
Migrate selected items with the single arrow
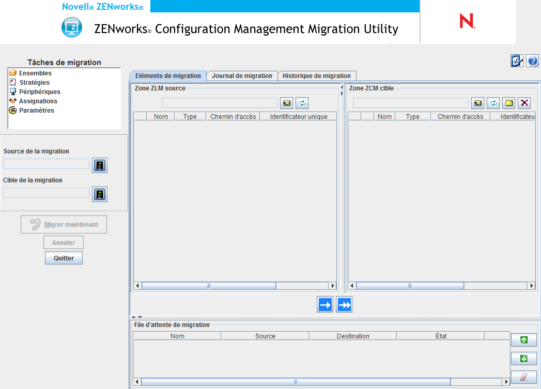point(325,304)
